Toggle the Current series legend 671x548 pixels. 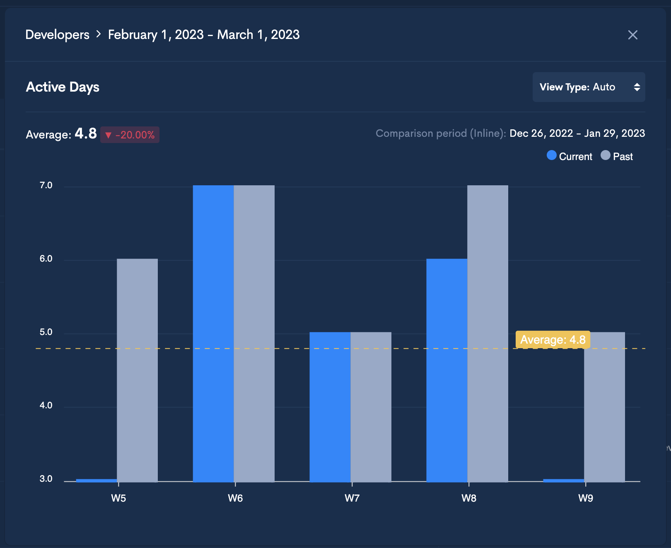click(x=570, y=156)
